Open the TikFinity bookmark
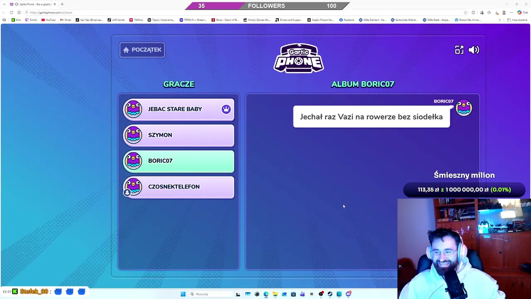Image resolution: width=531 pixels, height=299 pixels. tap(136, 20)
